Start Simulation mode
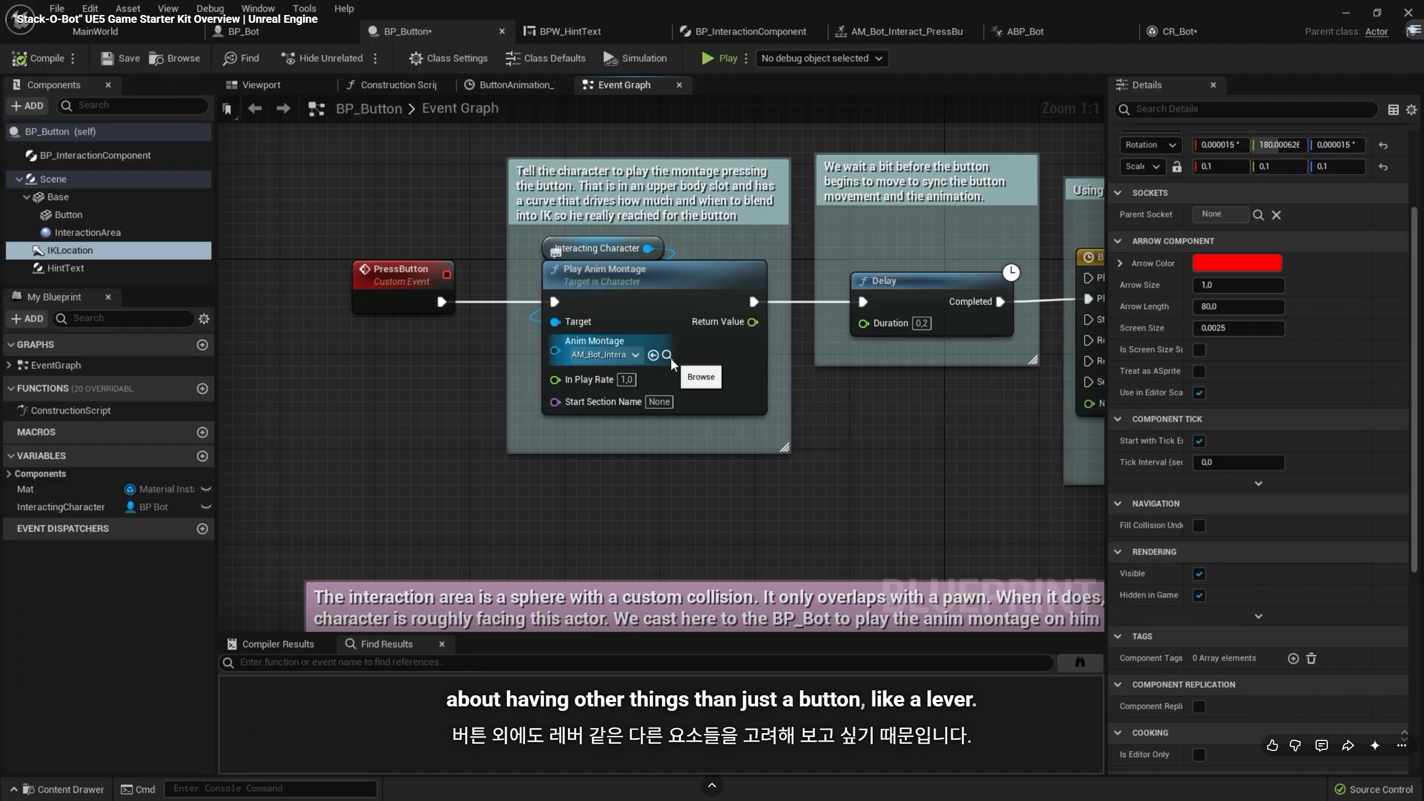 pos(635,58)
